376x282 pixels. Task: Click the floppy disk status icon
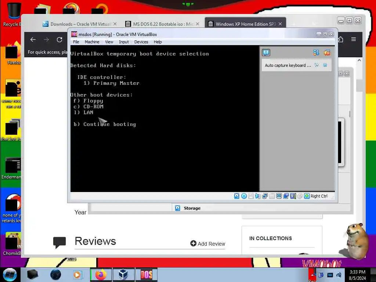[251, 196]
